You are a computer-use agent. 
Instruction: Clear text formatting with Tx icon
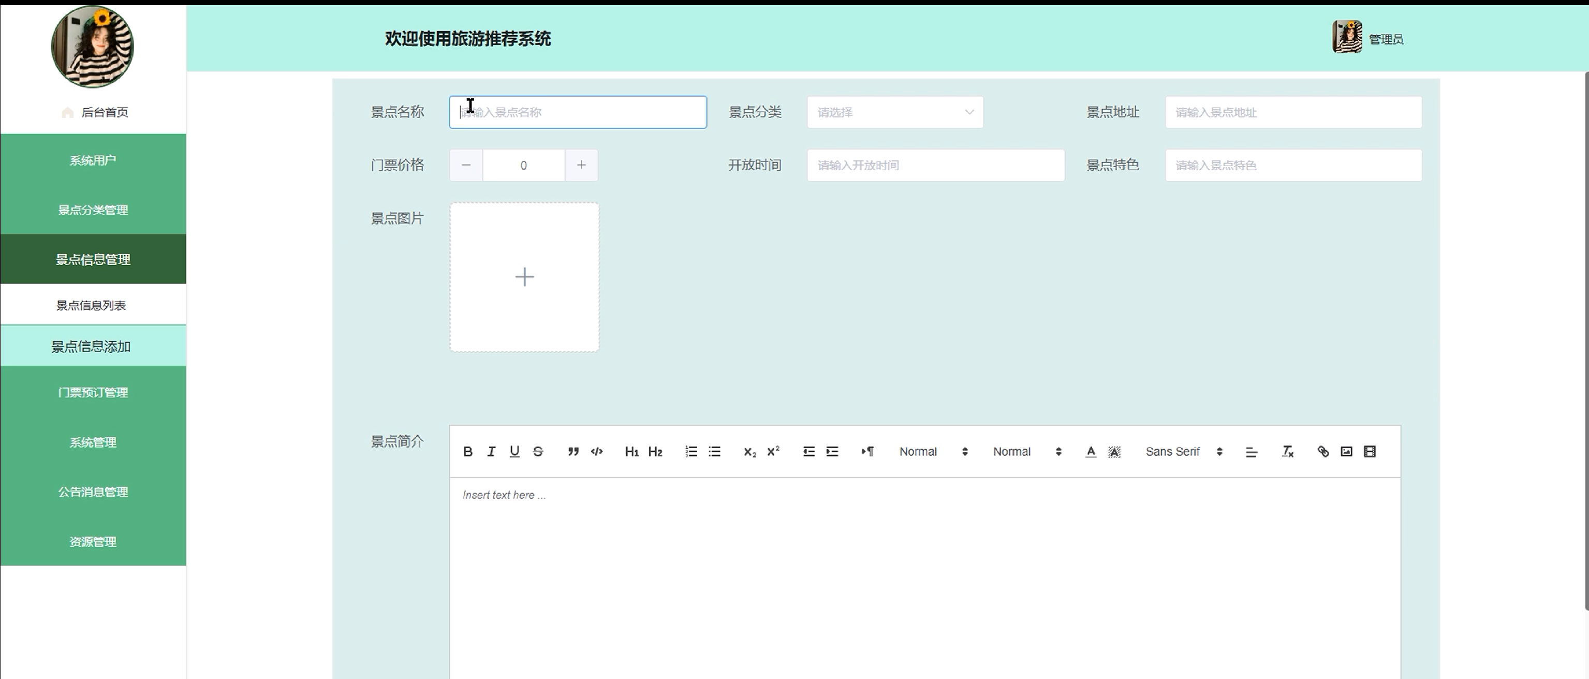coord(1287,451)
